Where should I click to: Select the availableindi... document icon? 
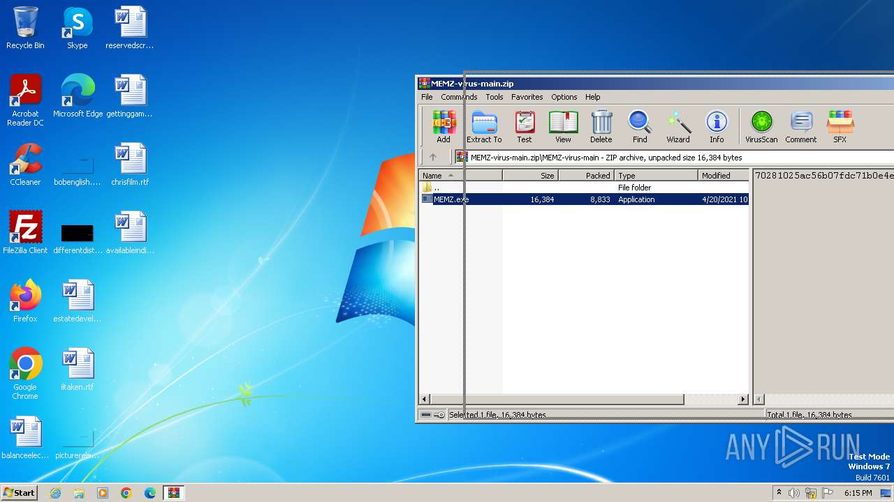130,233
